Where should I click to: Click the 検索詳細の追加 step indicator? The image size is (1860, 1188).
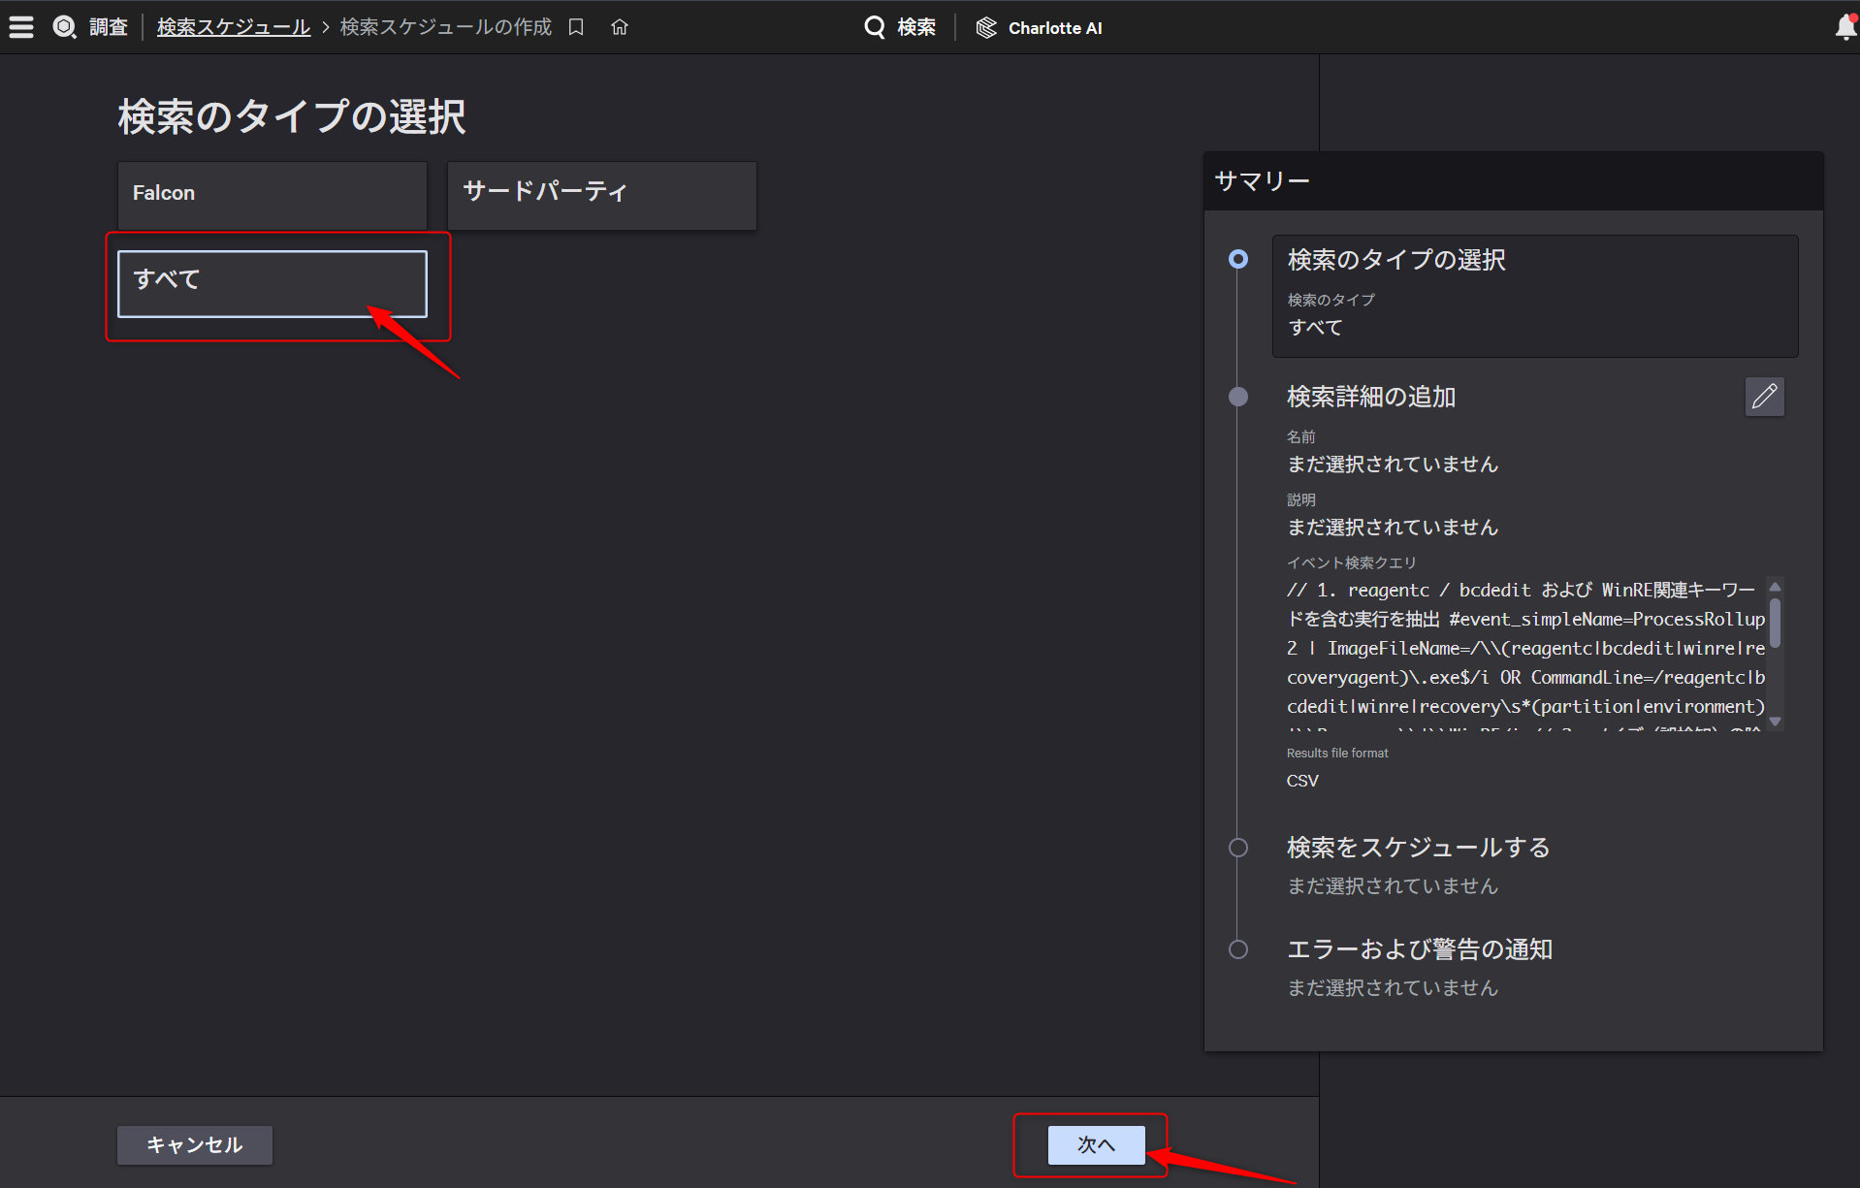tap(1238, 397)
